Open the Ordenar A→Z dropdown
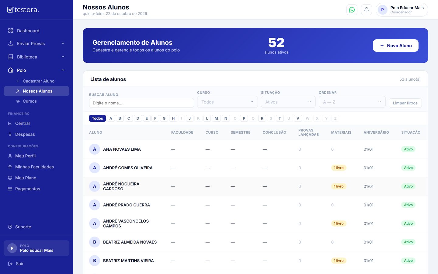Screen dimensions: 438x274 click(x=352, y=102)
